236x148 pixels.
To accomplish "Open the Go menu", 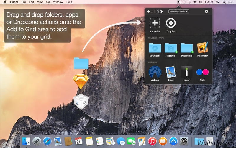I will [x=48, y=2].
